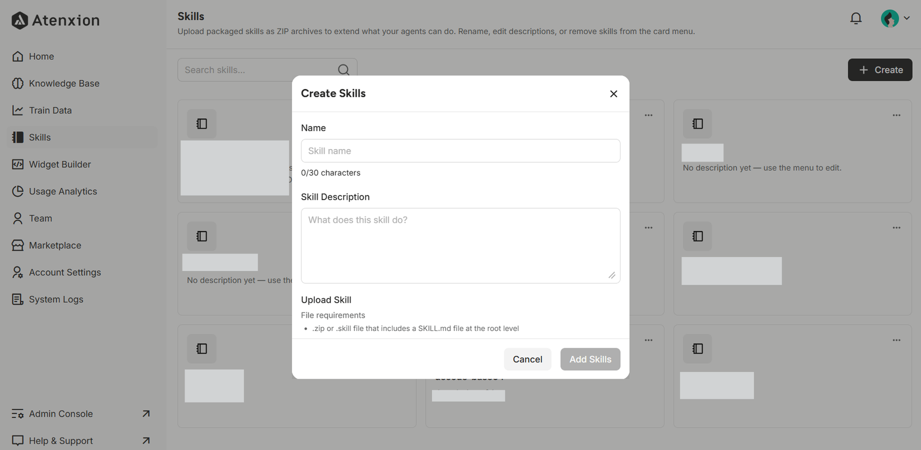Go to Home via its house icon
Image resolution: width=921 pixels, height=450 pixels.
(x=18, y=56)
